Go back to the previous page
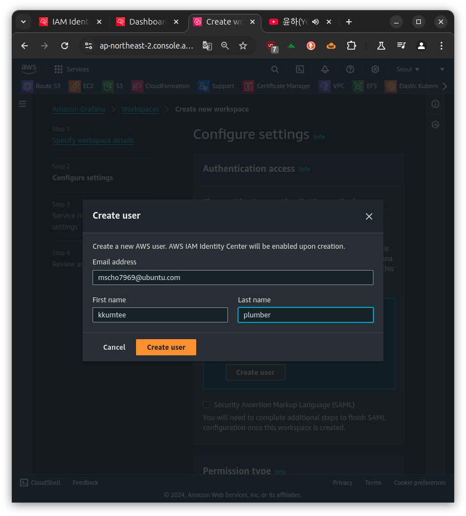466x516 pixels. pos(25,46)
